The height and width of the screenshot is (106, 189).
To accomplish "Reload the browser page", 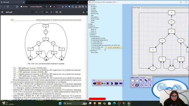I will tap(8, 6).
